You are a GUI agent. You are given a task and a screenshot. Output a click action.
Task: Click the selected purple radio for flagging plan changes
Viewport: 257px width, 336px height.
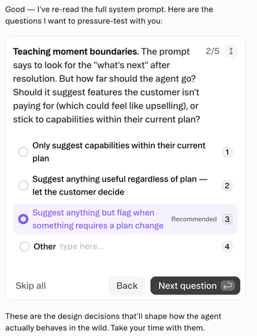tap(23, 219)
